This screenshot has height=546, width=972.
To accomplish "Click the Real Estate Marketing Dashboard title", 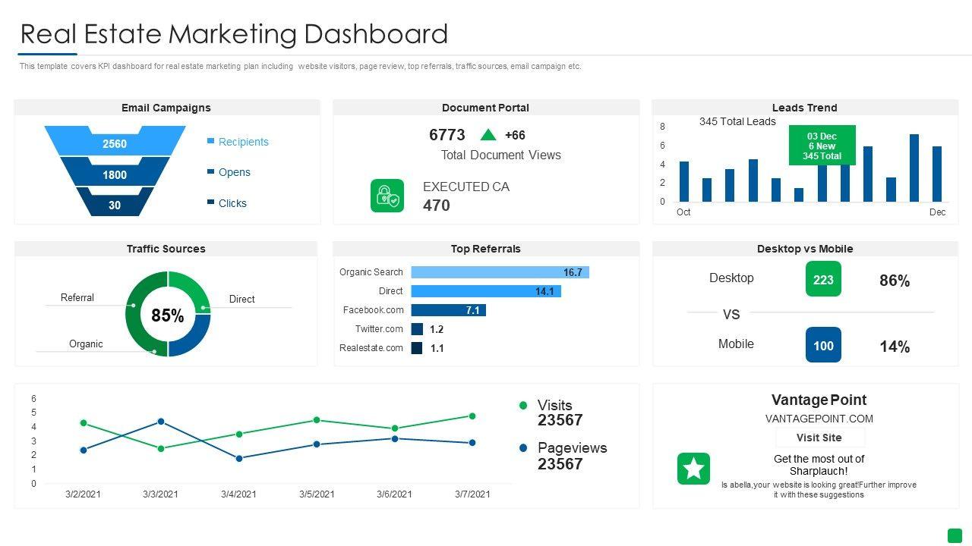I will (234, 34).
